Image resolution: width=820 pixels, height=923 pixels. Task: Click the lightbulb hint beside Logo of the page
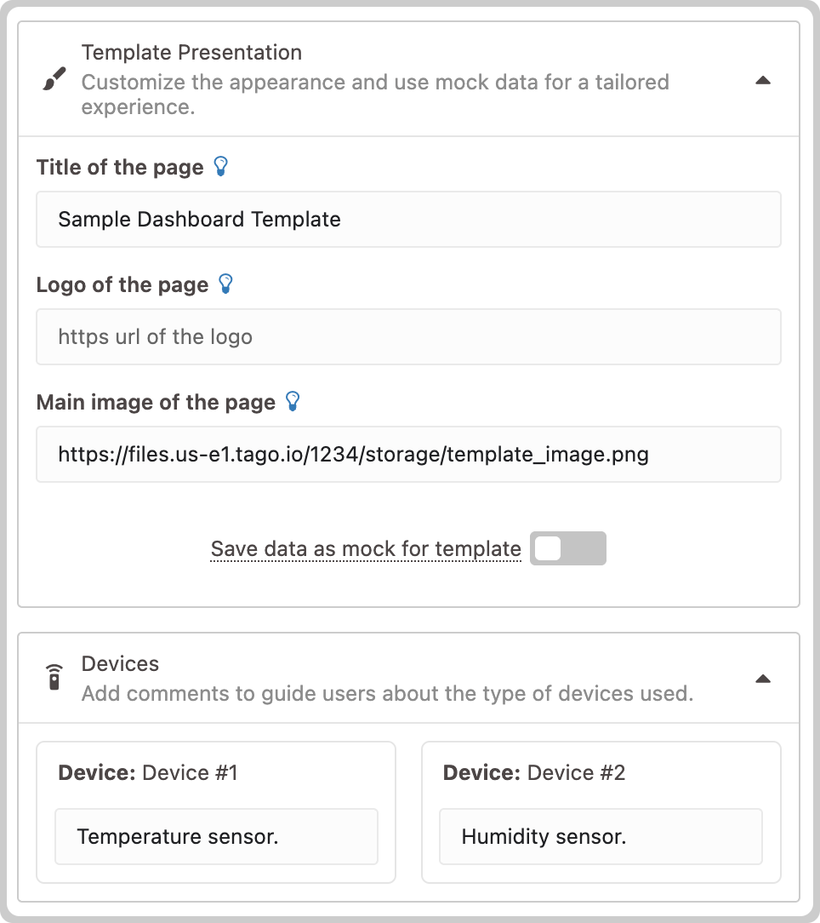pos(225,284)
